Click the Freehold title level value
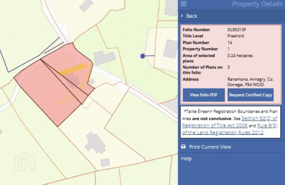The image size is (285, 185). (x=235, y=36)
